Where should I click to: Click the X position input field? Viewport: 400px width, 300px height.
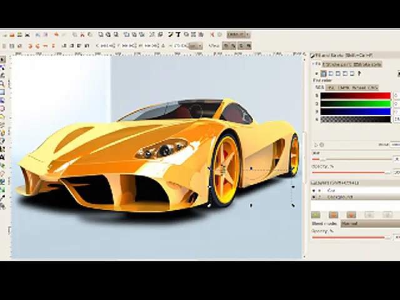107,46
